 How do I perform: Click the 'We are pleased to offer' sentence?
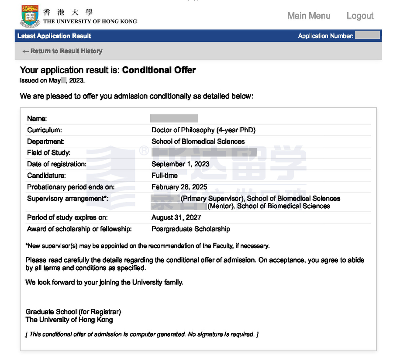pyautogui.click(x=137, y=96)
